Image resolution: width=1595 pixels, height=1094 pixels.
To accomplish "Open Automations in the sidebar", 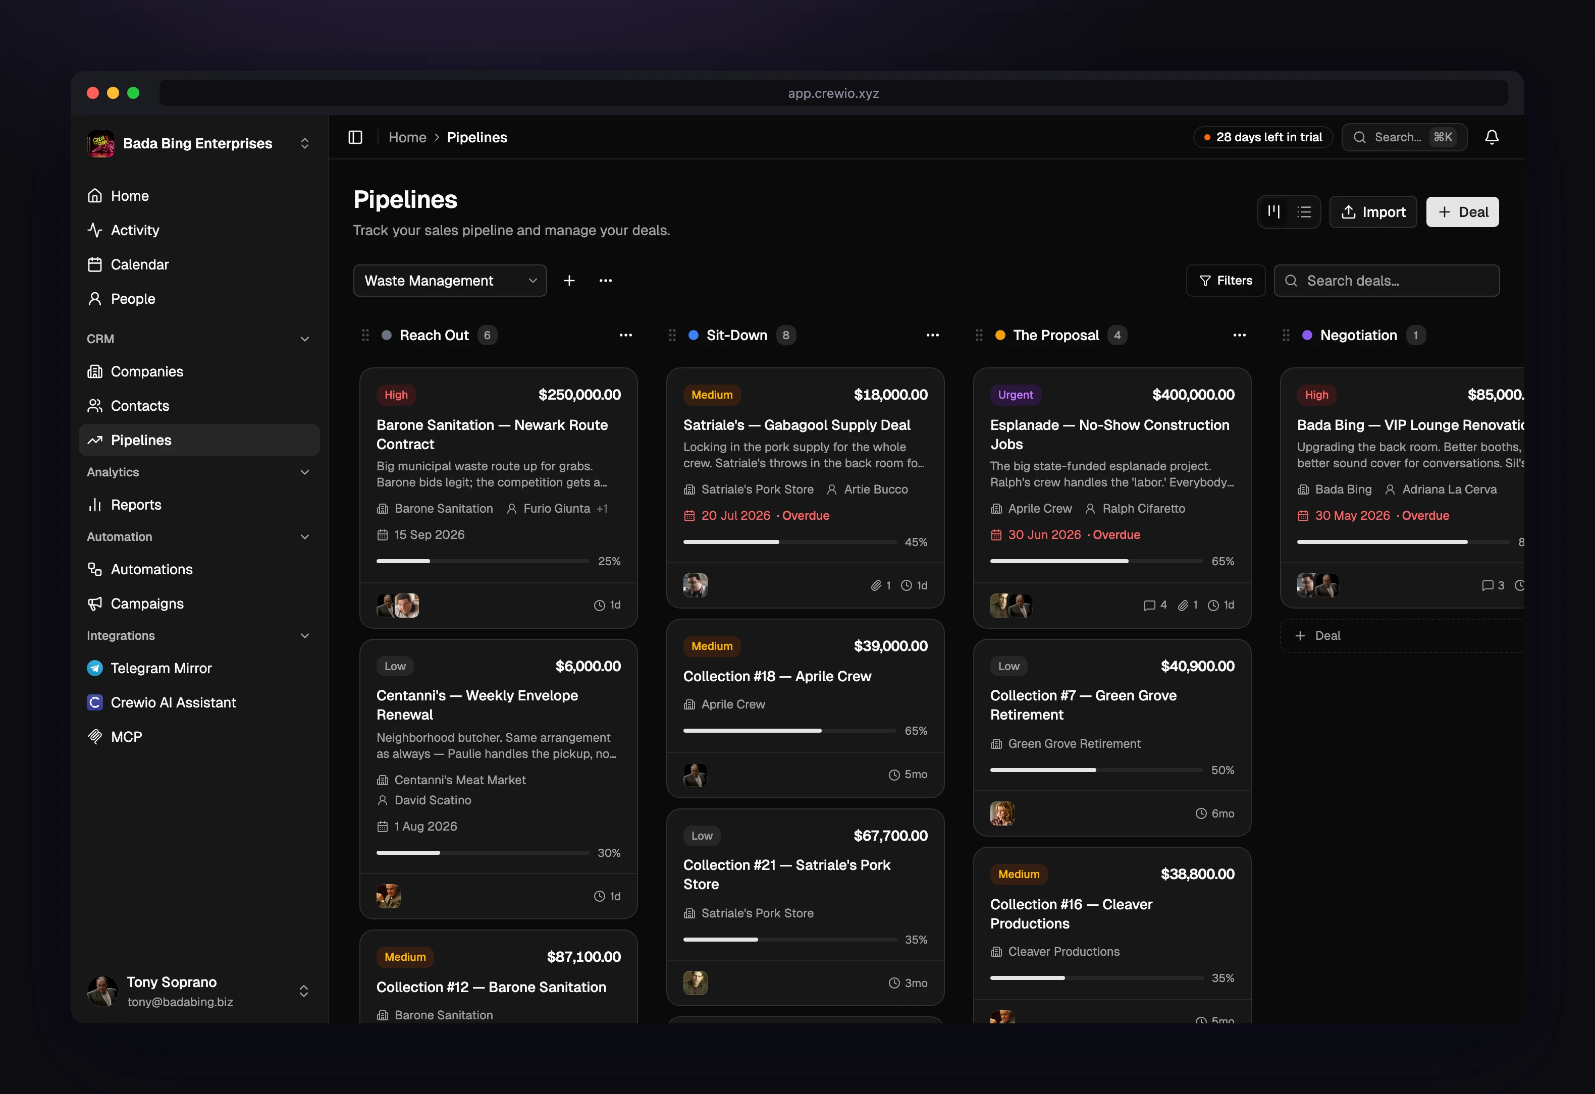I will tap(199, 569).
